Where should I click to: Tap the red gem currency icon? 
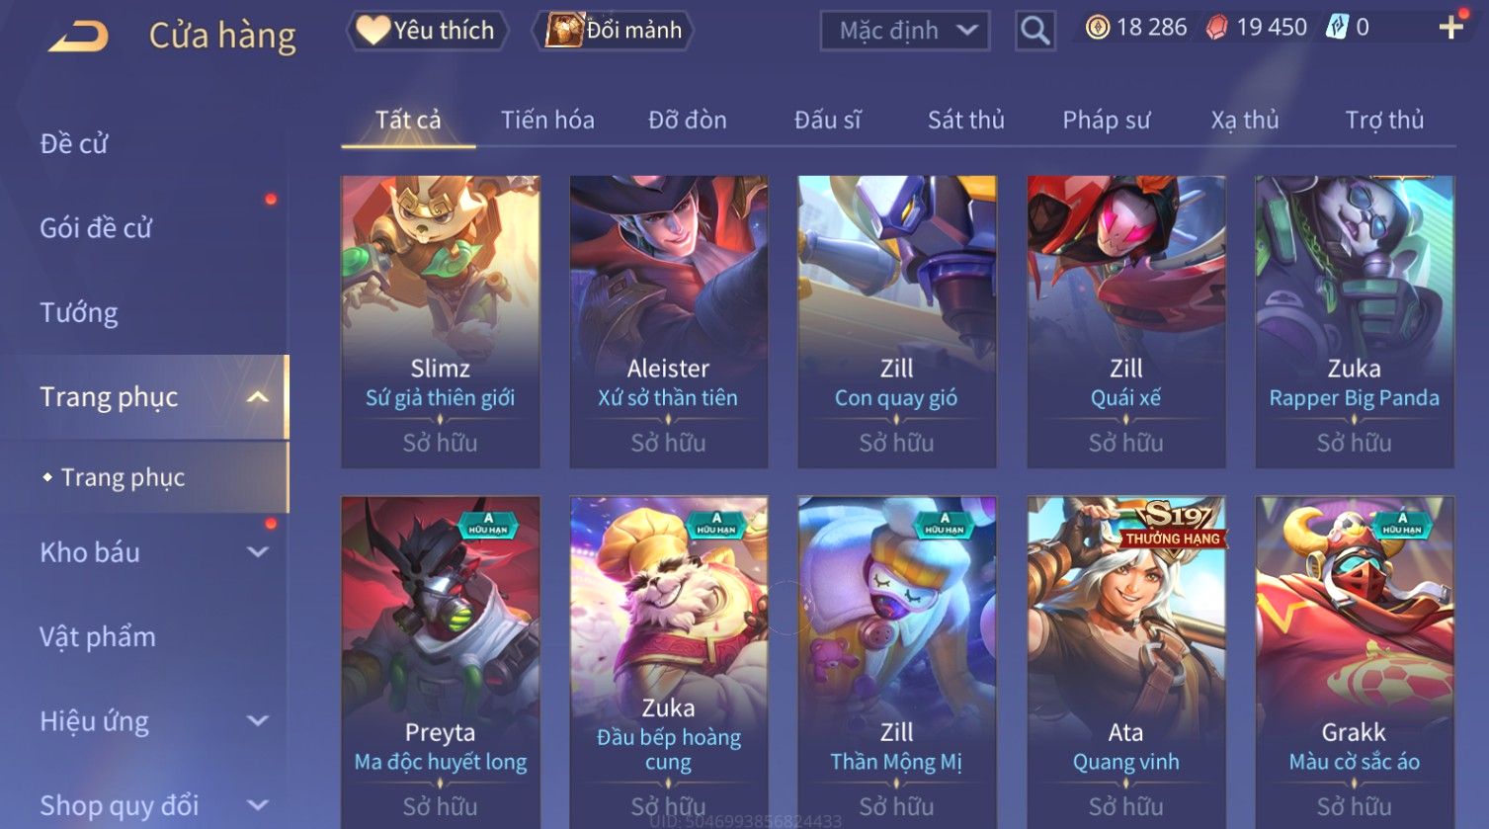click(x=1217, y=28)
